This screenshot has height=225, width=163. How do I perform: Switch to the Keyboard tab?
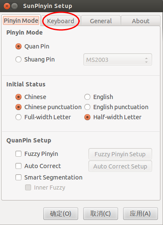(60, 21)
